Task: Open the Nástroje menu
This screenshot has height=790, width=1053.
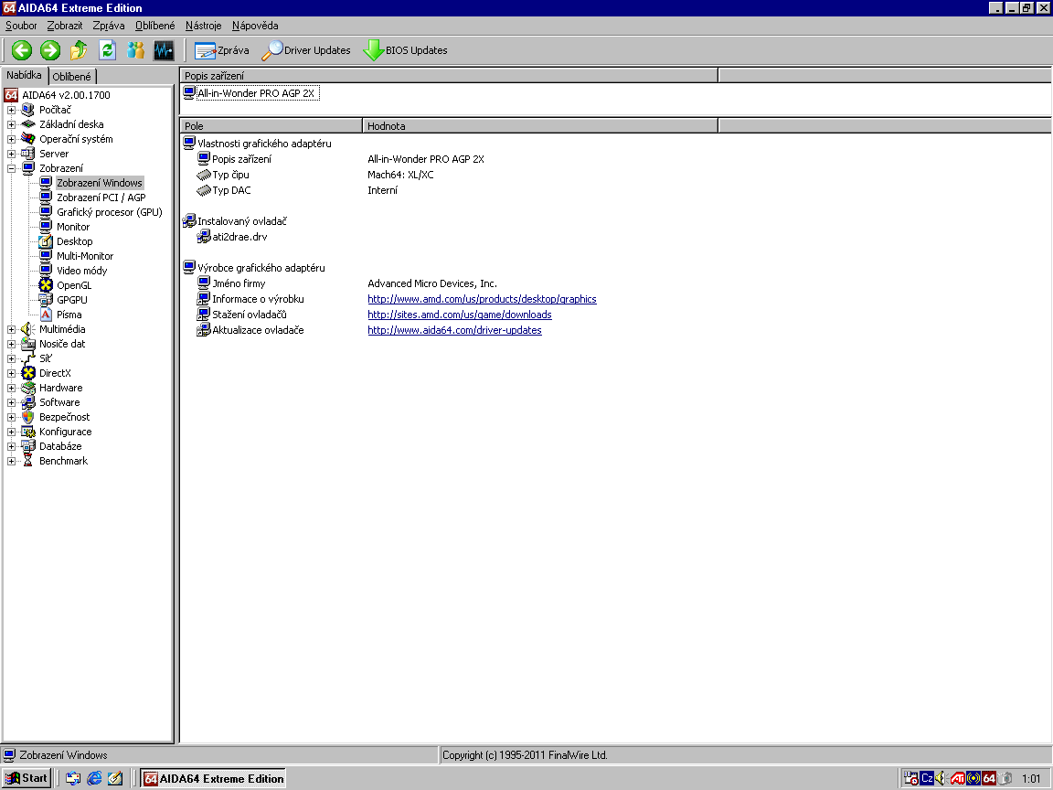Action: point(203,26)
